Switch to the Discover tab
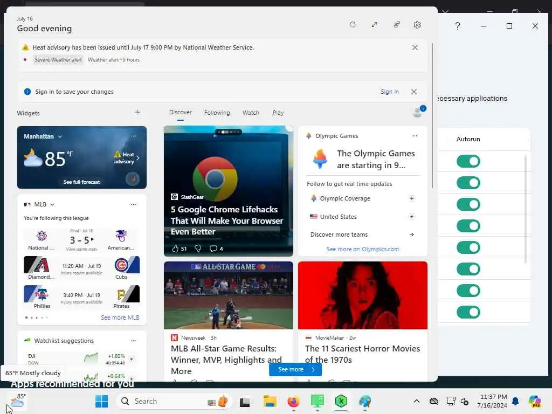Image resolution: width=552 pixels, height=414 pixels. tap(180, 112)
